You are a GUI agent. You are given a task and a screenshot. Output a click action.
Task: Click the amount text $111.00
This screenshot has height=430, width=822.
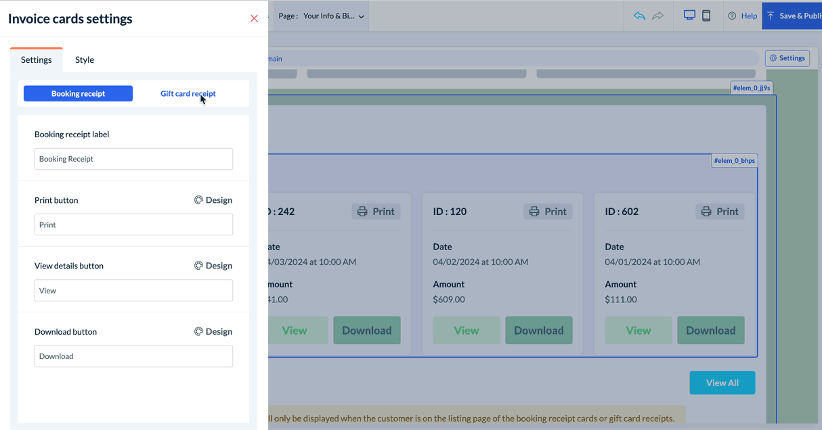point(620,300)
